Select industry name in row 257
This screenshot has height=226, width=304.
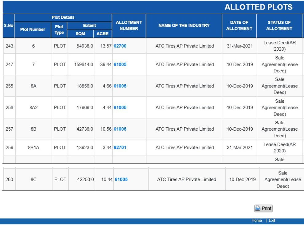coord(185,129)
